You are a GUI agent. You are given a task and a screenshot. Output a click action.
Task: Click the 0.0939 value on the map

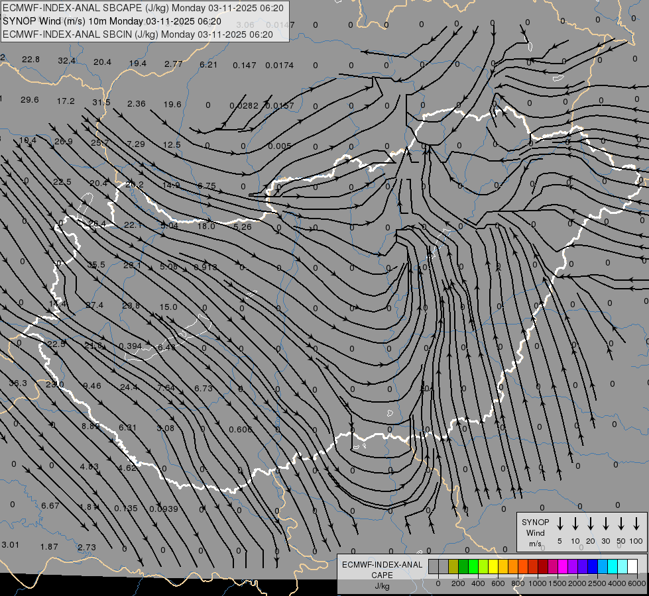pyautogui.click(x=164, y=509)
